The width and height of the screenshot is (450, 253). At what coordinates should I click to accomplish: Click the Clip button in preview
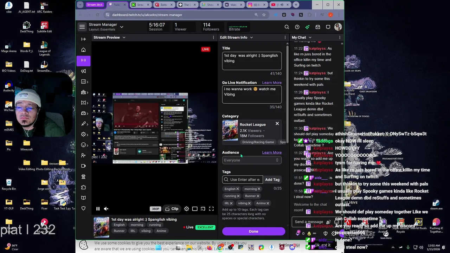coord(172,209)
